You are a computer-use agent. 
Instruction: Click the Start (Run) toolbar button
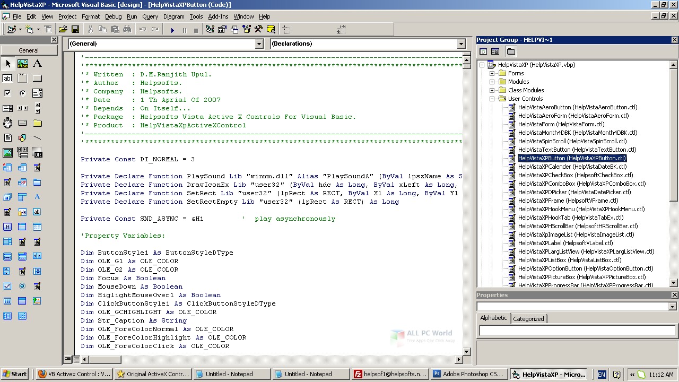pyautogui.click(x=172, y=30)
